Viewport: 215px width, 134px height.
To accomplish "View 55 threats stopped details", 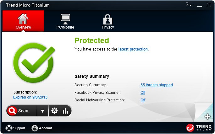I will [157, 85].
